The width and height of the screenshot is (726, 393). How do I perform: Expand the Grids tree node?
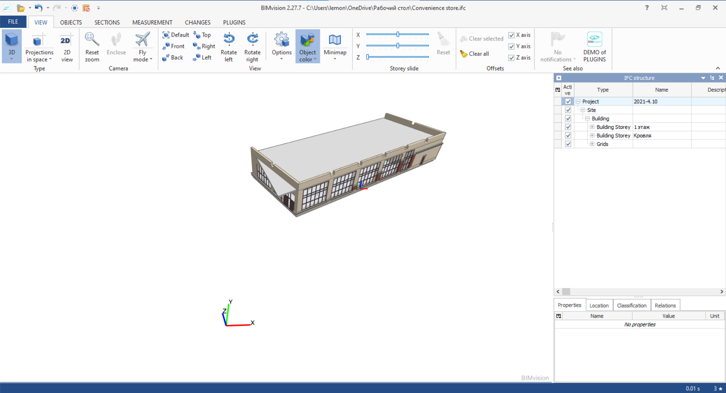coord(592,144)
